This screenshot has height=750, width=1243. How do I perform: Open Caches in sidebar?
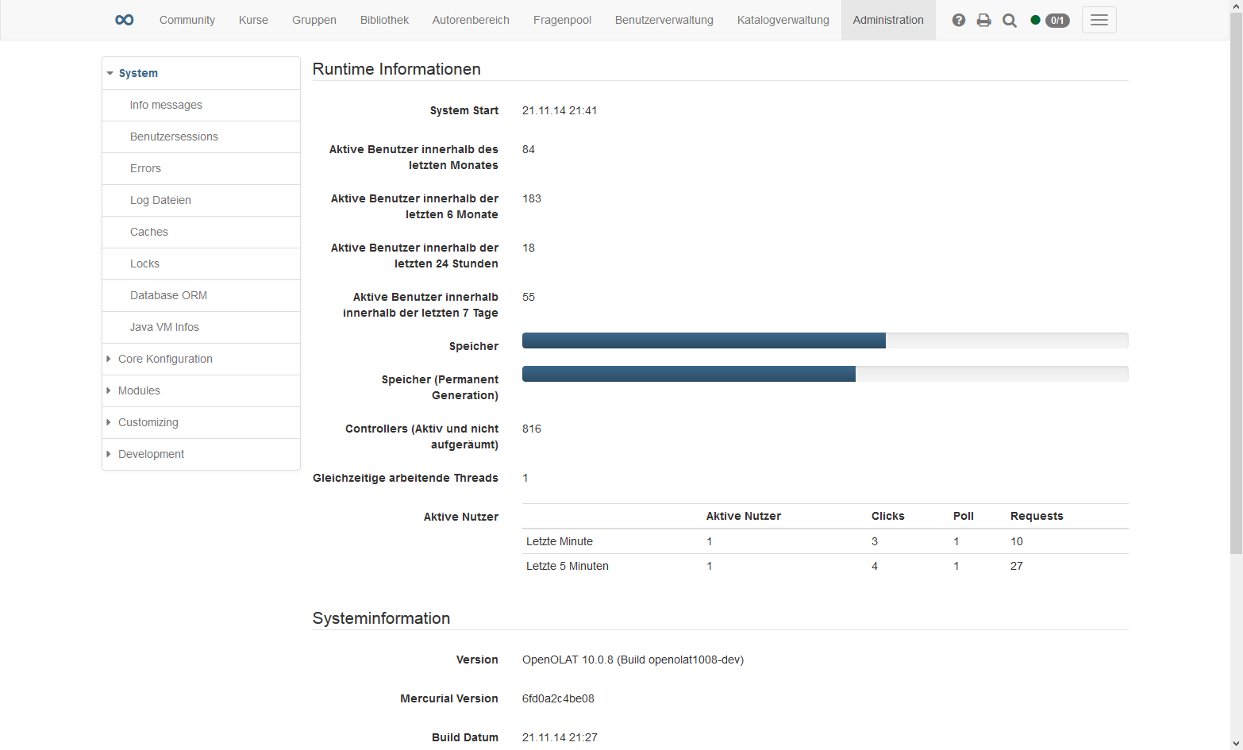point(201,232)
